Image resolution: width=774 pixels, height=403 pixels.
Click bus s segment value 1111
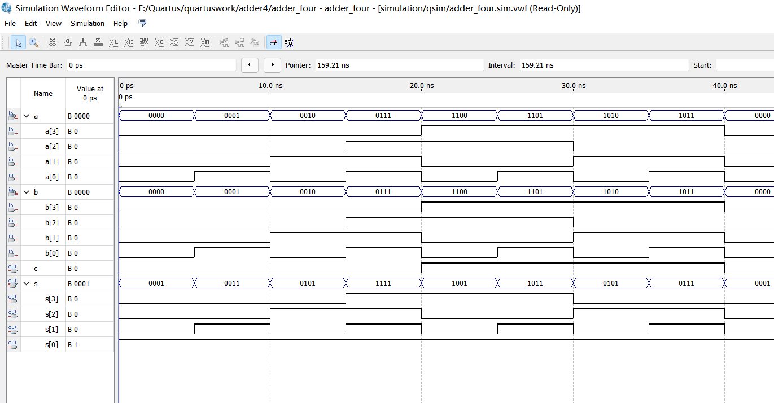point(383,283)
